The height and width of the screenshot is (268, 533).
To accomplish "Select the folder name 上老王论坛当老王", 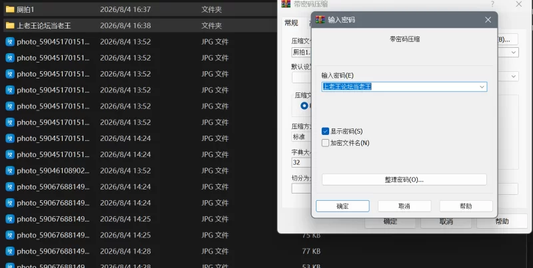I will (x=44, y=25).
